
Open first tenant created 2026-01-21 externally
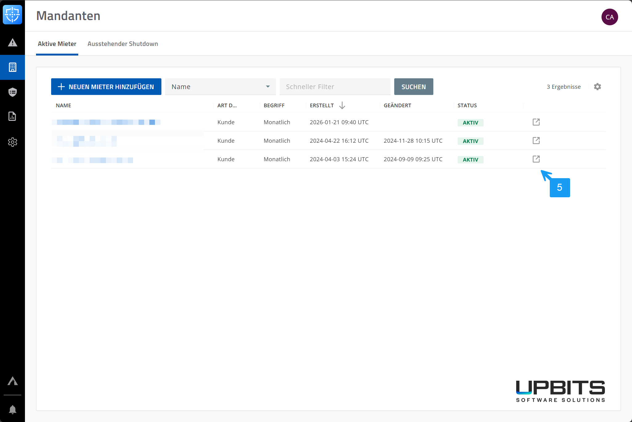(x=536, y=122)
